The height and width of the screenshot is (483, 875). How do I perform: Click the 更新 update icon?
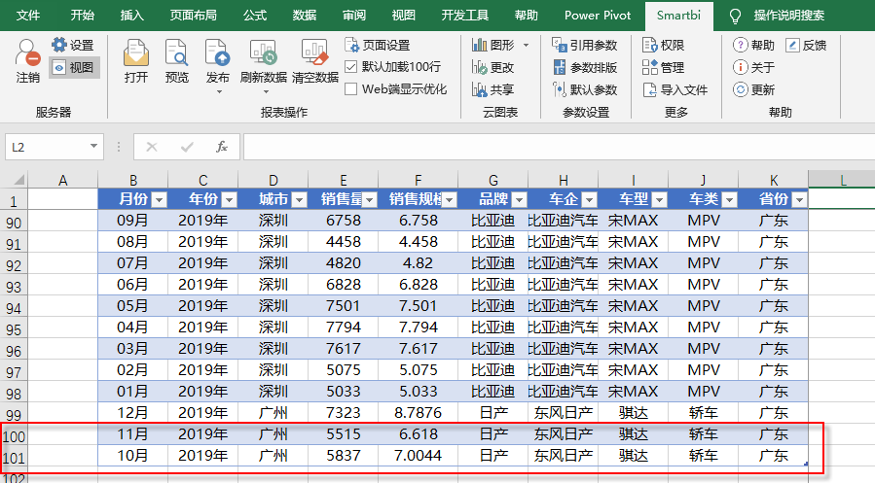(x=740, y=89)
